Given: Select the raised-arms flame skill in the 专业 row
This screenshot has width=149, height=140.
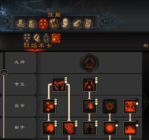Looking at the screenshot, I should pos(59,85).
